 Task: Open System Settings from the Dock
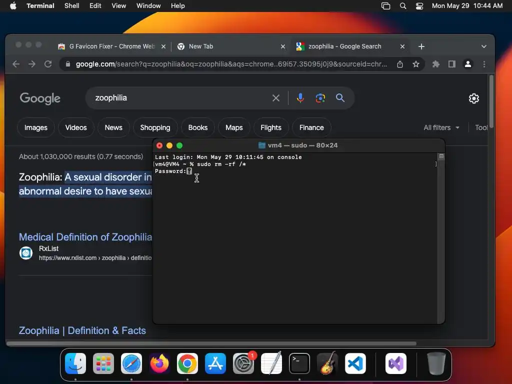pyautogui.click(x=243, y=363)
